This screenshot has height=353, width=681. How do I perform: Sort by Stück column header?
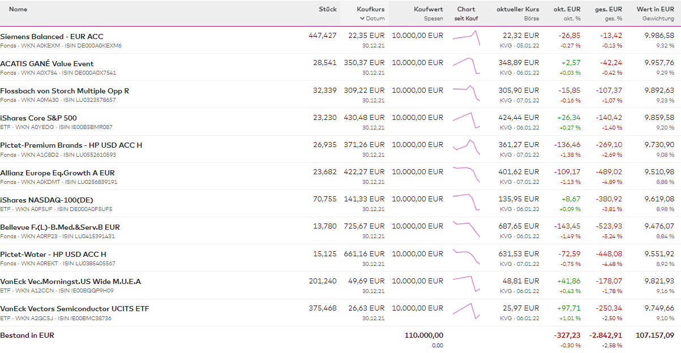(327, 9)
